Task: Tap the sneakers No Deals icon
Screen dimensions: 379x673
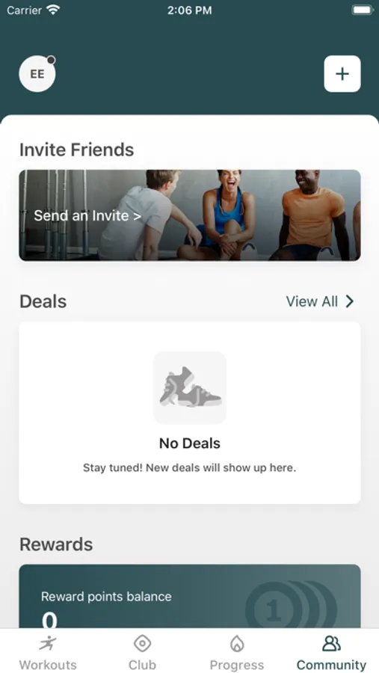Action: point(190,387)
